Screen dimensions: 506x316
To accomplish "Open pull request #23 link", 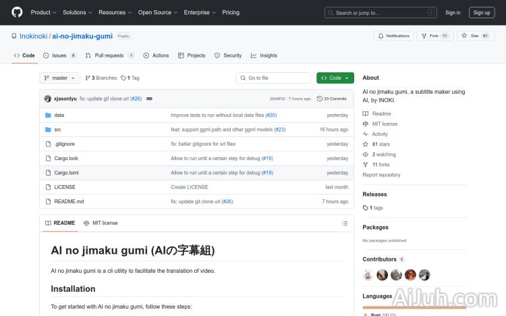I will point(279,130).
